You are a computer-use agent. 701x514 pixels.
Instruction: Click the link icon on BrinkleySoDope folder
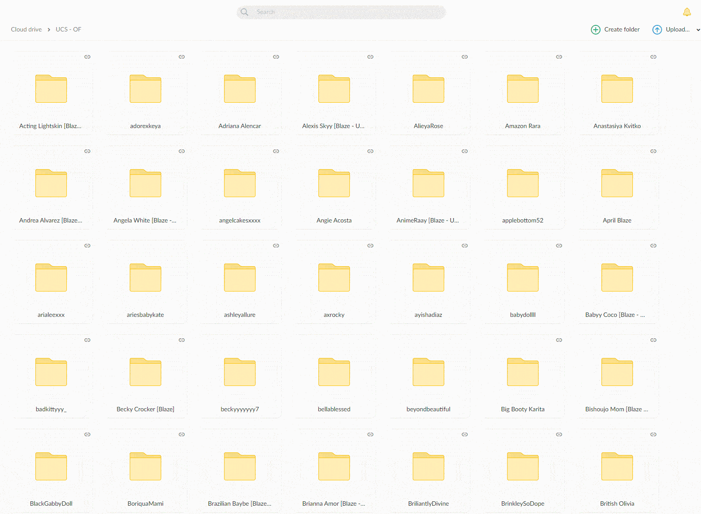pyautogui.click(x=559, y=434)
